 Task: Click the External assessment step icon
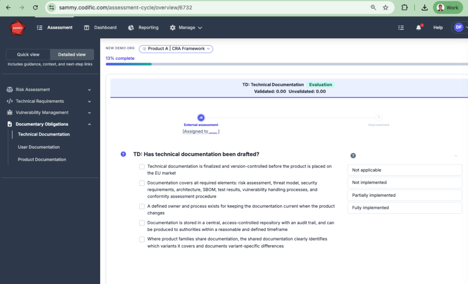coord(201,117)
